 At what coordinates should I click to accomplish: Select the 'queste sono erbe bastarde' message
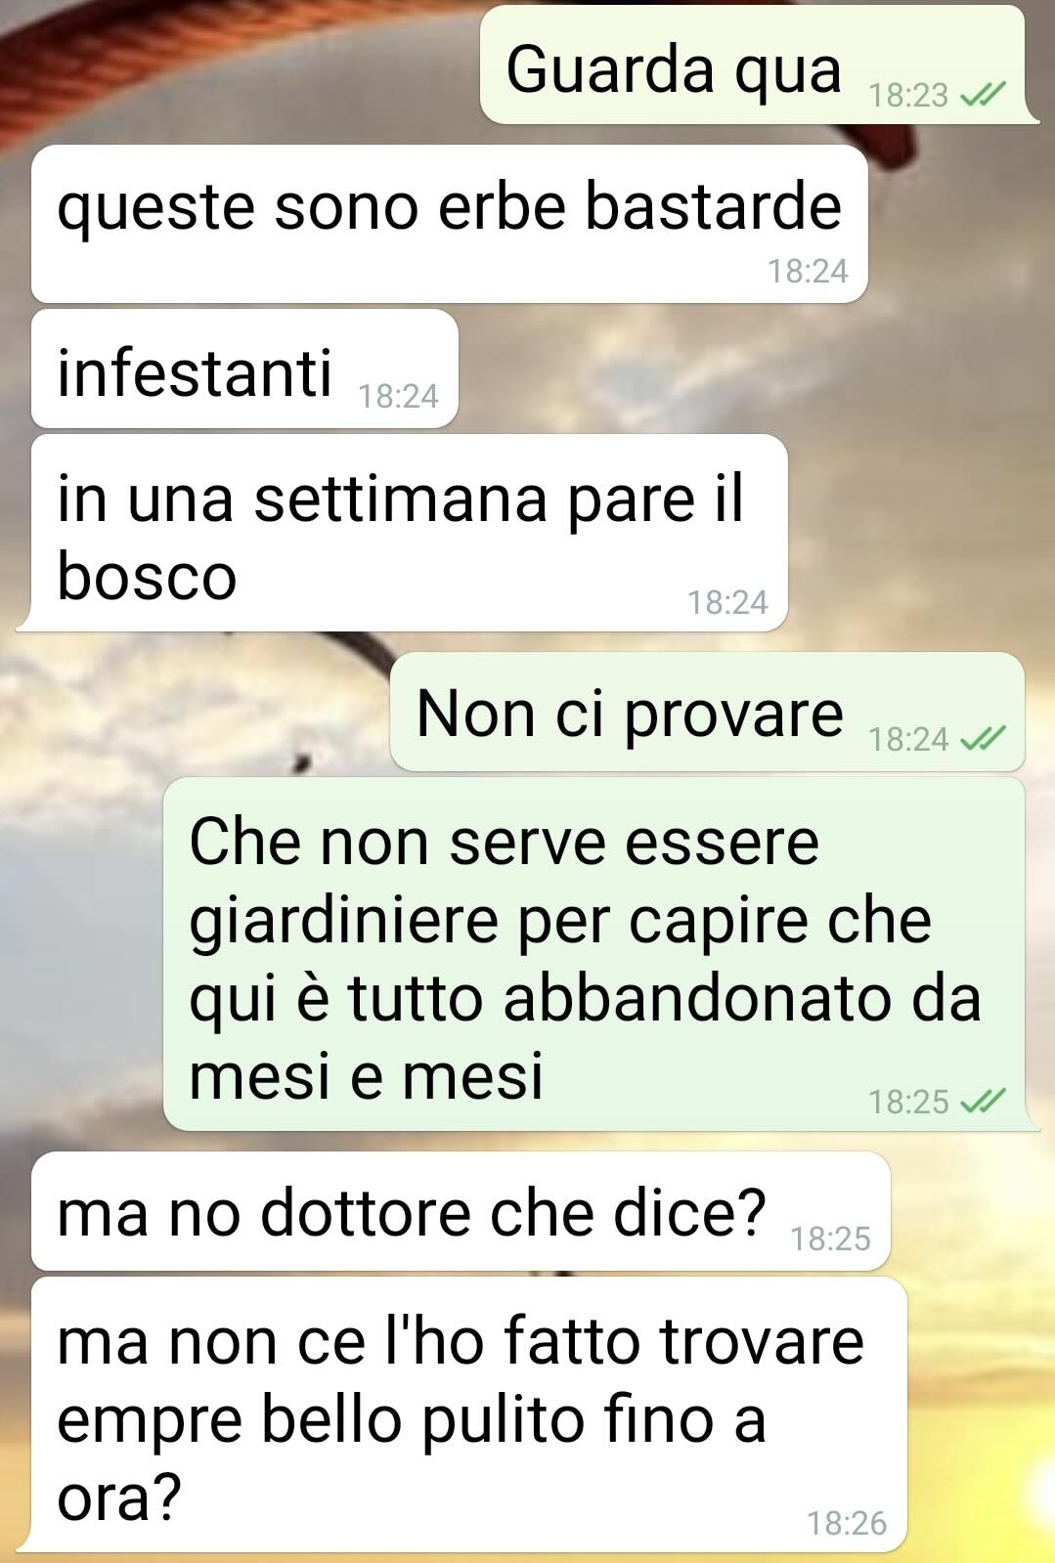point(450,224)
